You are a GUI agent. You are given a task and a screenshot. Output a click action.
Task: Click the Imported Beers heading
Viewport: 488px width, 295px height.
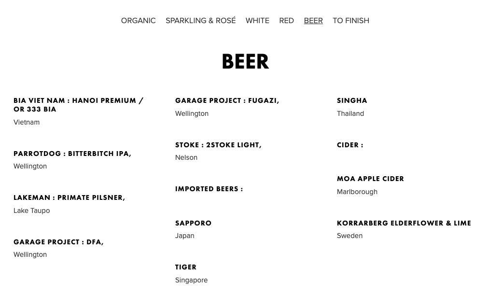tap(209, 189)
